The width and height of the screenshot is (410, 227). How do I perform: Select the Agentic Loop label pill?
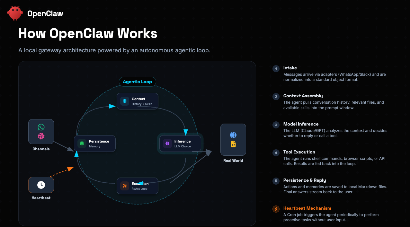point(138,82)
